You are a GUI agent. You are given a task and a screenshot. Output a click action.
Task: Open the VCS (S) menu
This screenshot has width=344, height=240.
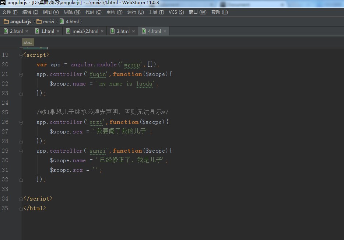tap(176, 12)
